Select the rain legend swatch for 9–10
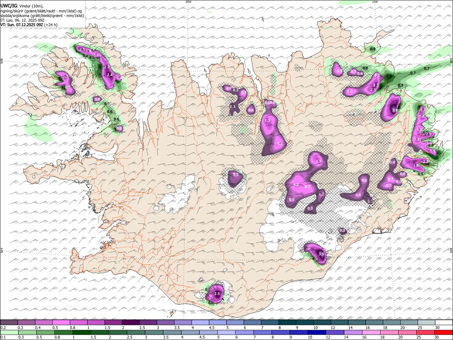The image size is (453, 340). click(x=299, y=332)
